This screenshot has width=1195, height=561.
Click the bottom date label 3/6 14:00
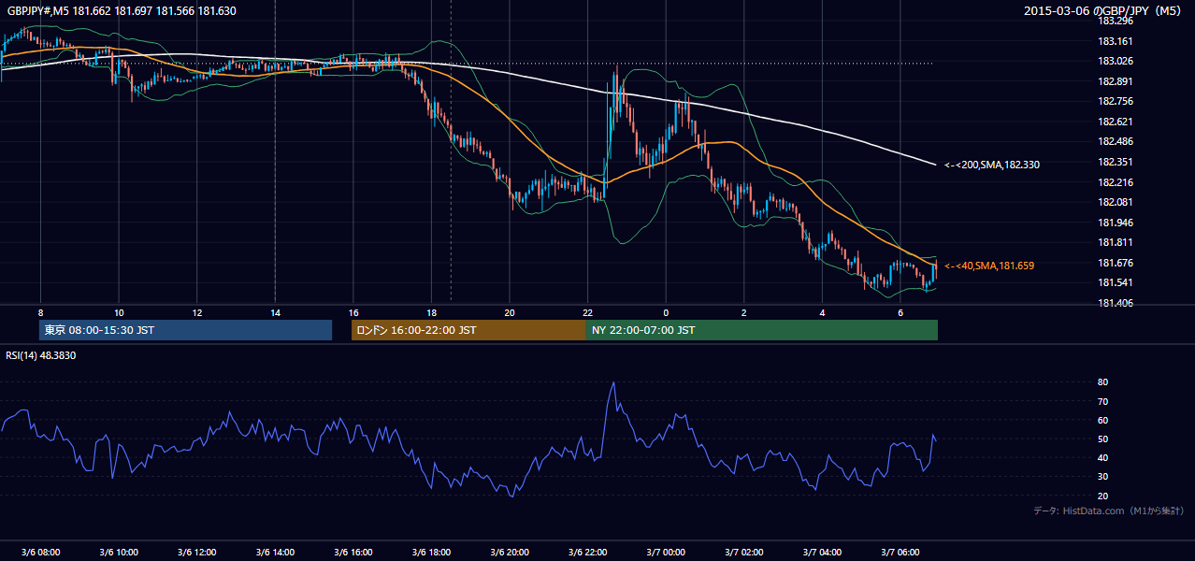[x=275, y=552]
